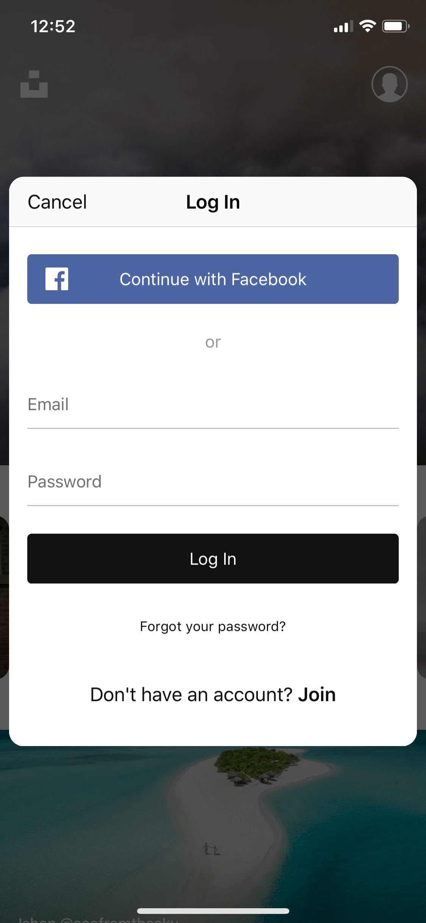Open the profile avatar icon

tap(389, 84)
